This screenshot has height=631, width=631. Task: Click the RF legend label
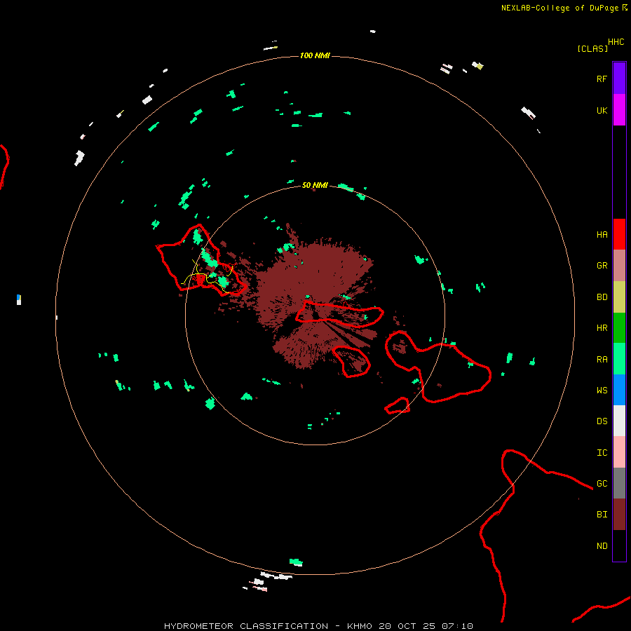point(602,79)
